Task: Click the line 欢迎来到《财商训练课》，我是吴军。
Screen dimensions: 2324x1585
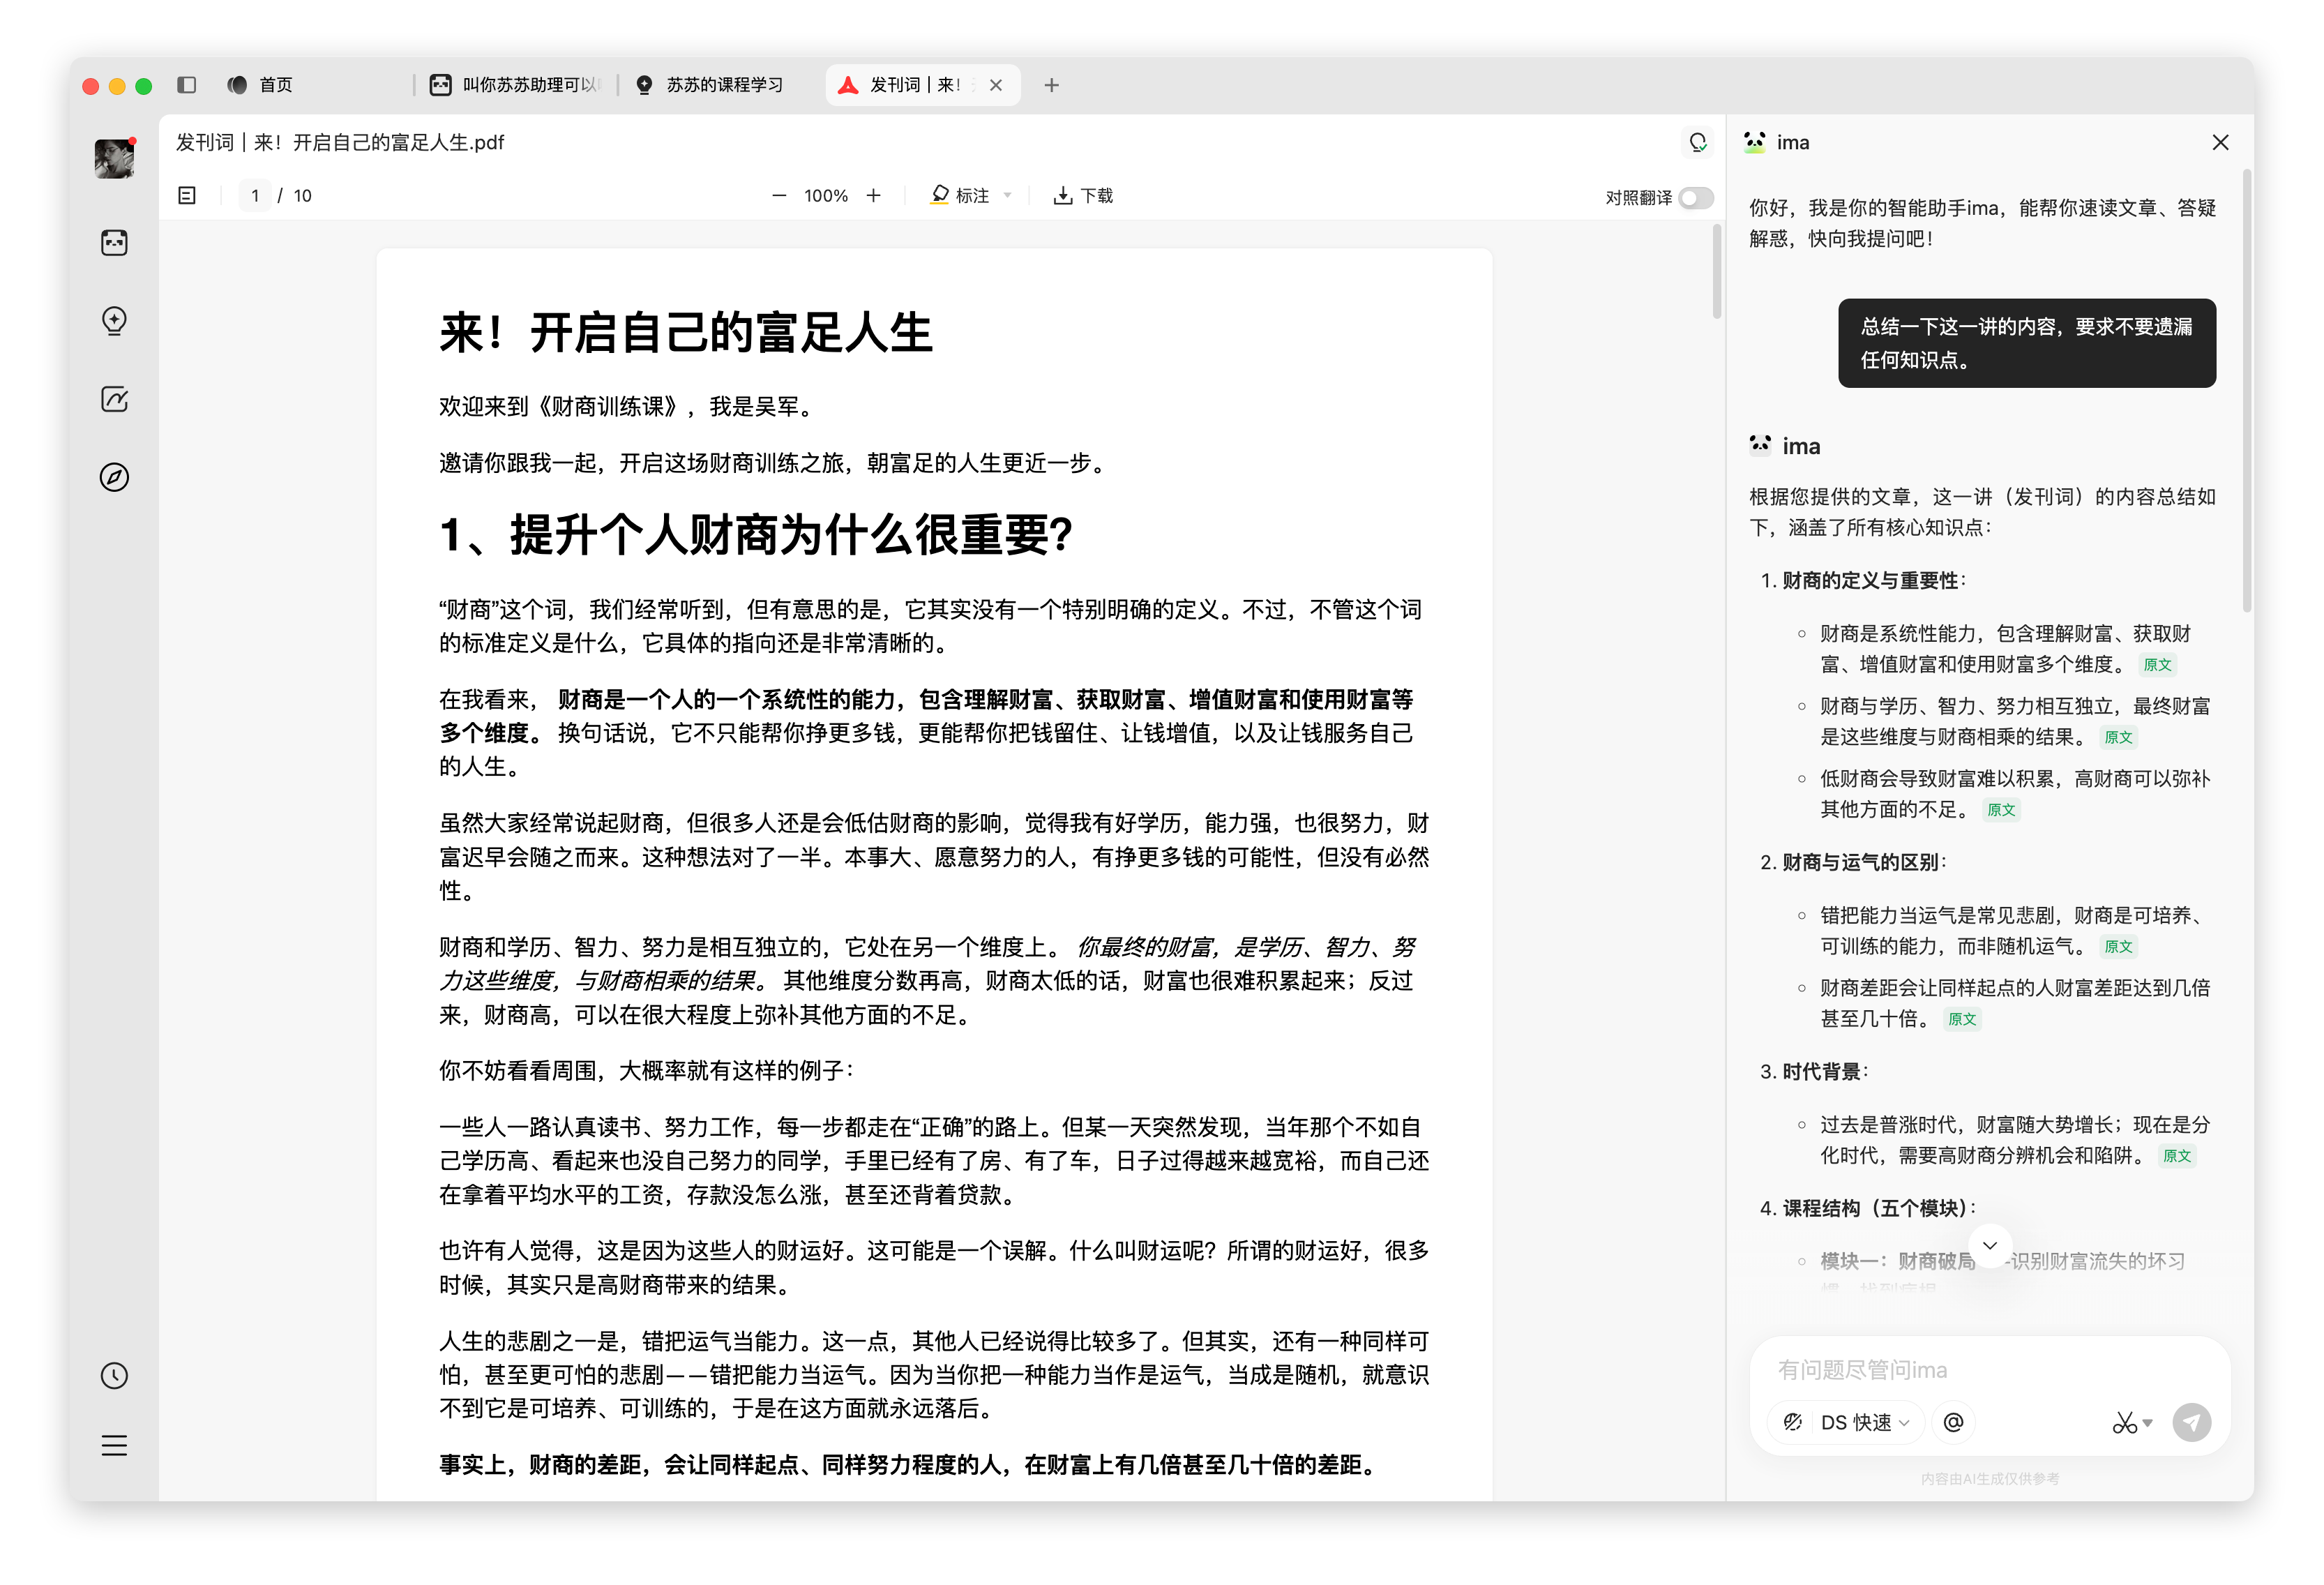Action: click(630, 407)
